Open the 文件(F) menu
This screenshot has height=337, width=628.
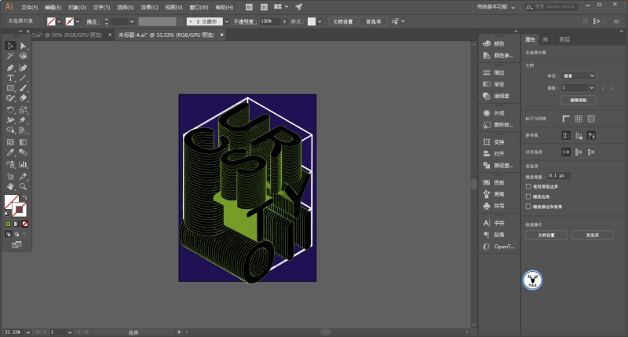(x=29, y=7)
